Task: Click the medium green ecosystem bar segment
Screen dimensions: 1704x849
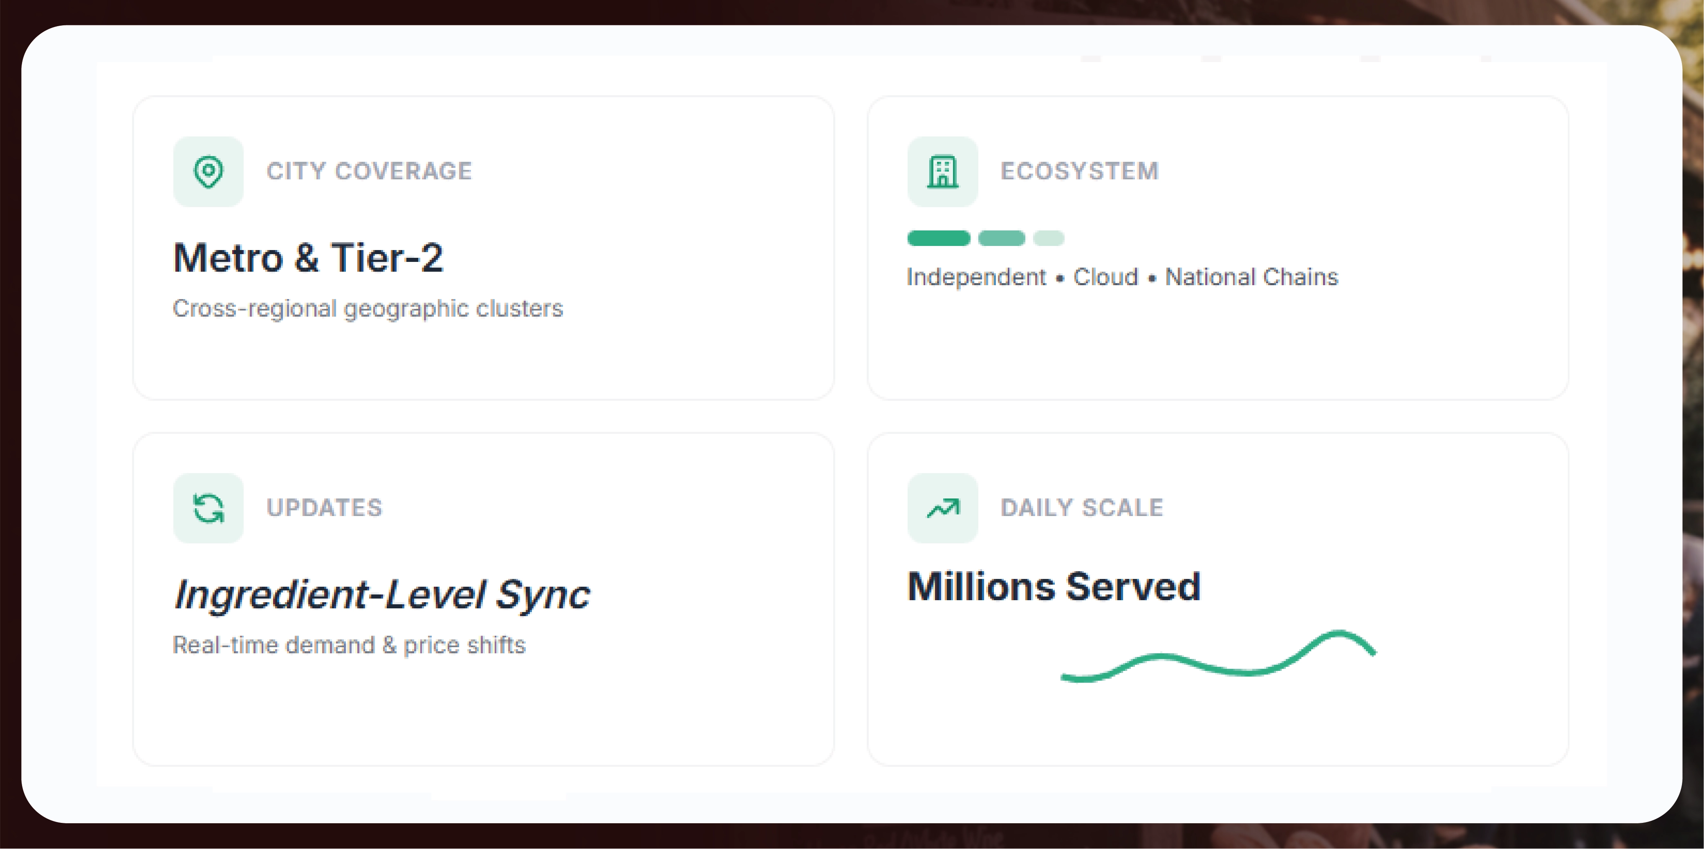Action: coord(1001,238)
